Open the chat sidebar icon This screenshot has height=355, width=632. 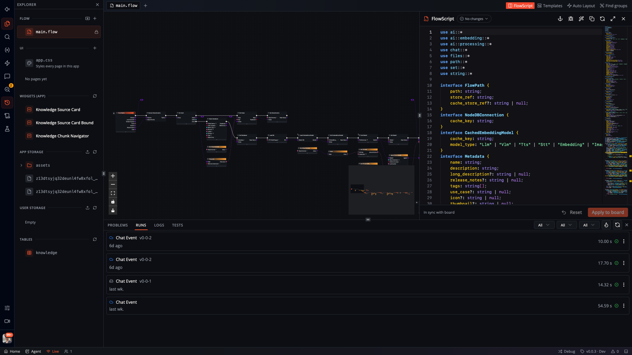(x=7, y=76)
